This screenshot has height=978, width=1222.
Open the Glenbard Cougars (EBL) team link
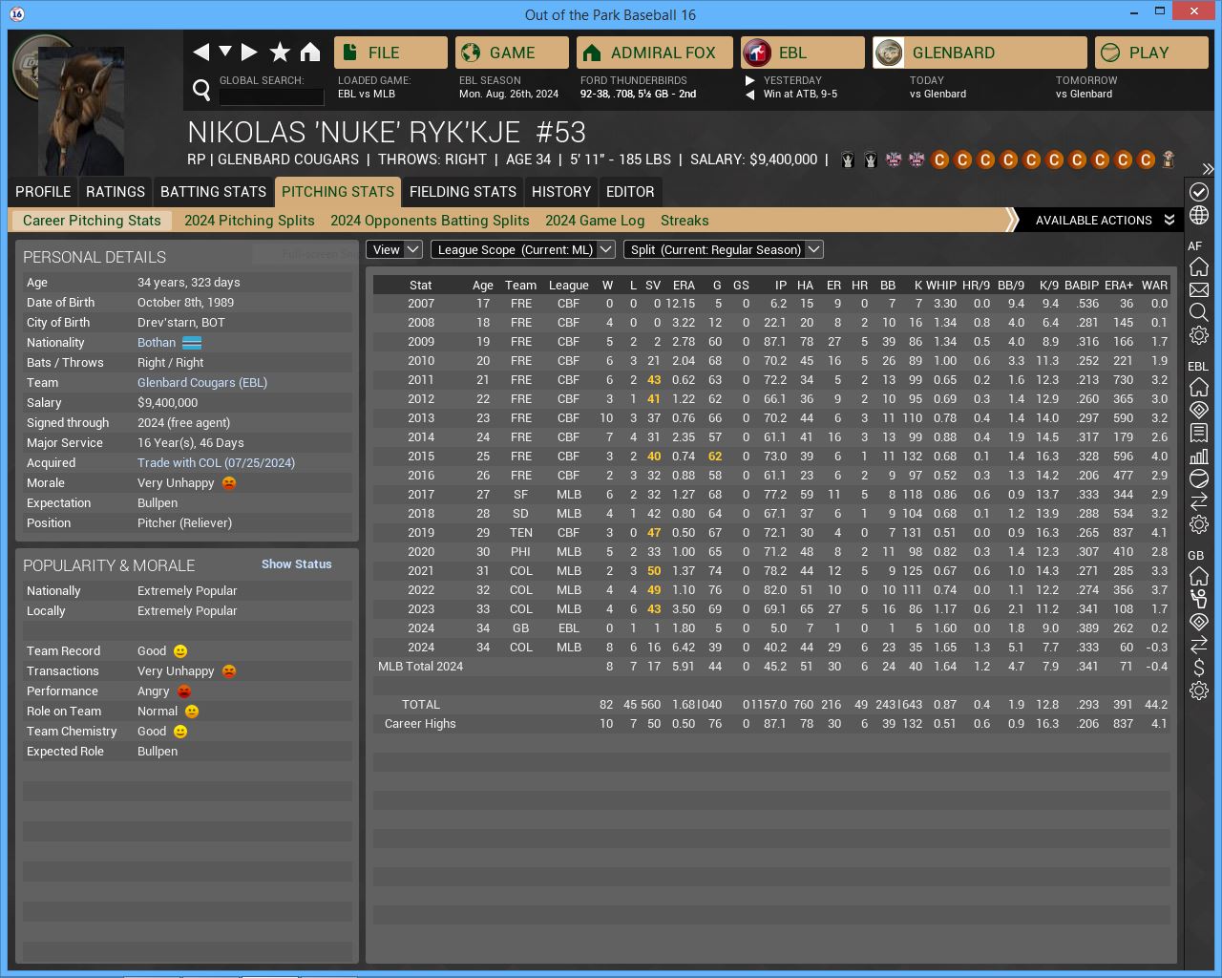coord(202,382)
